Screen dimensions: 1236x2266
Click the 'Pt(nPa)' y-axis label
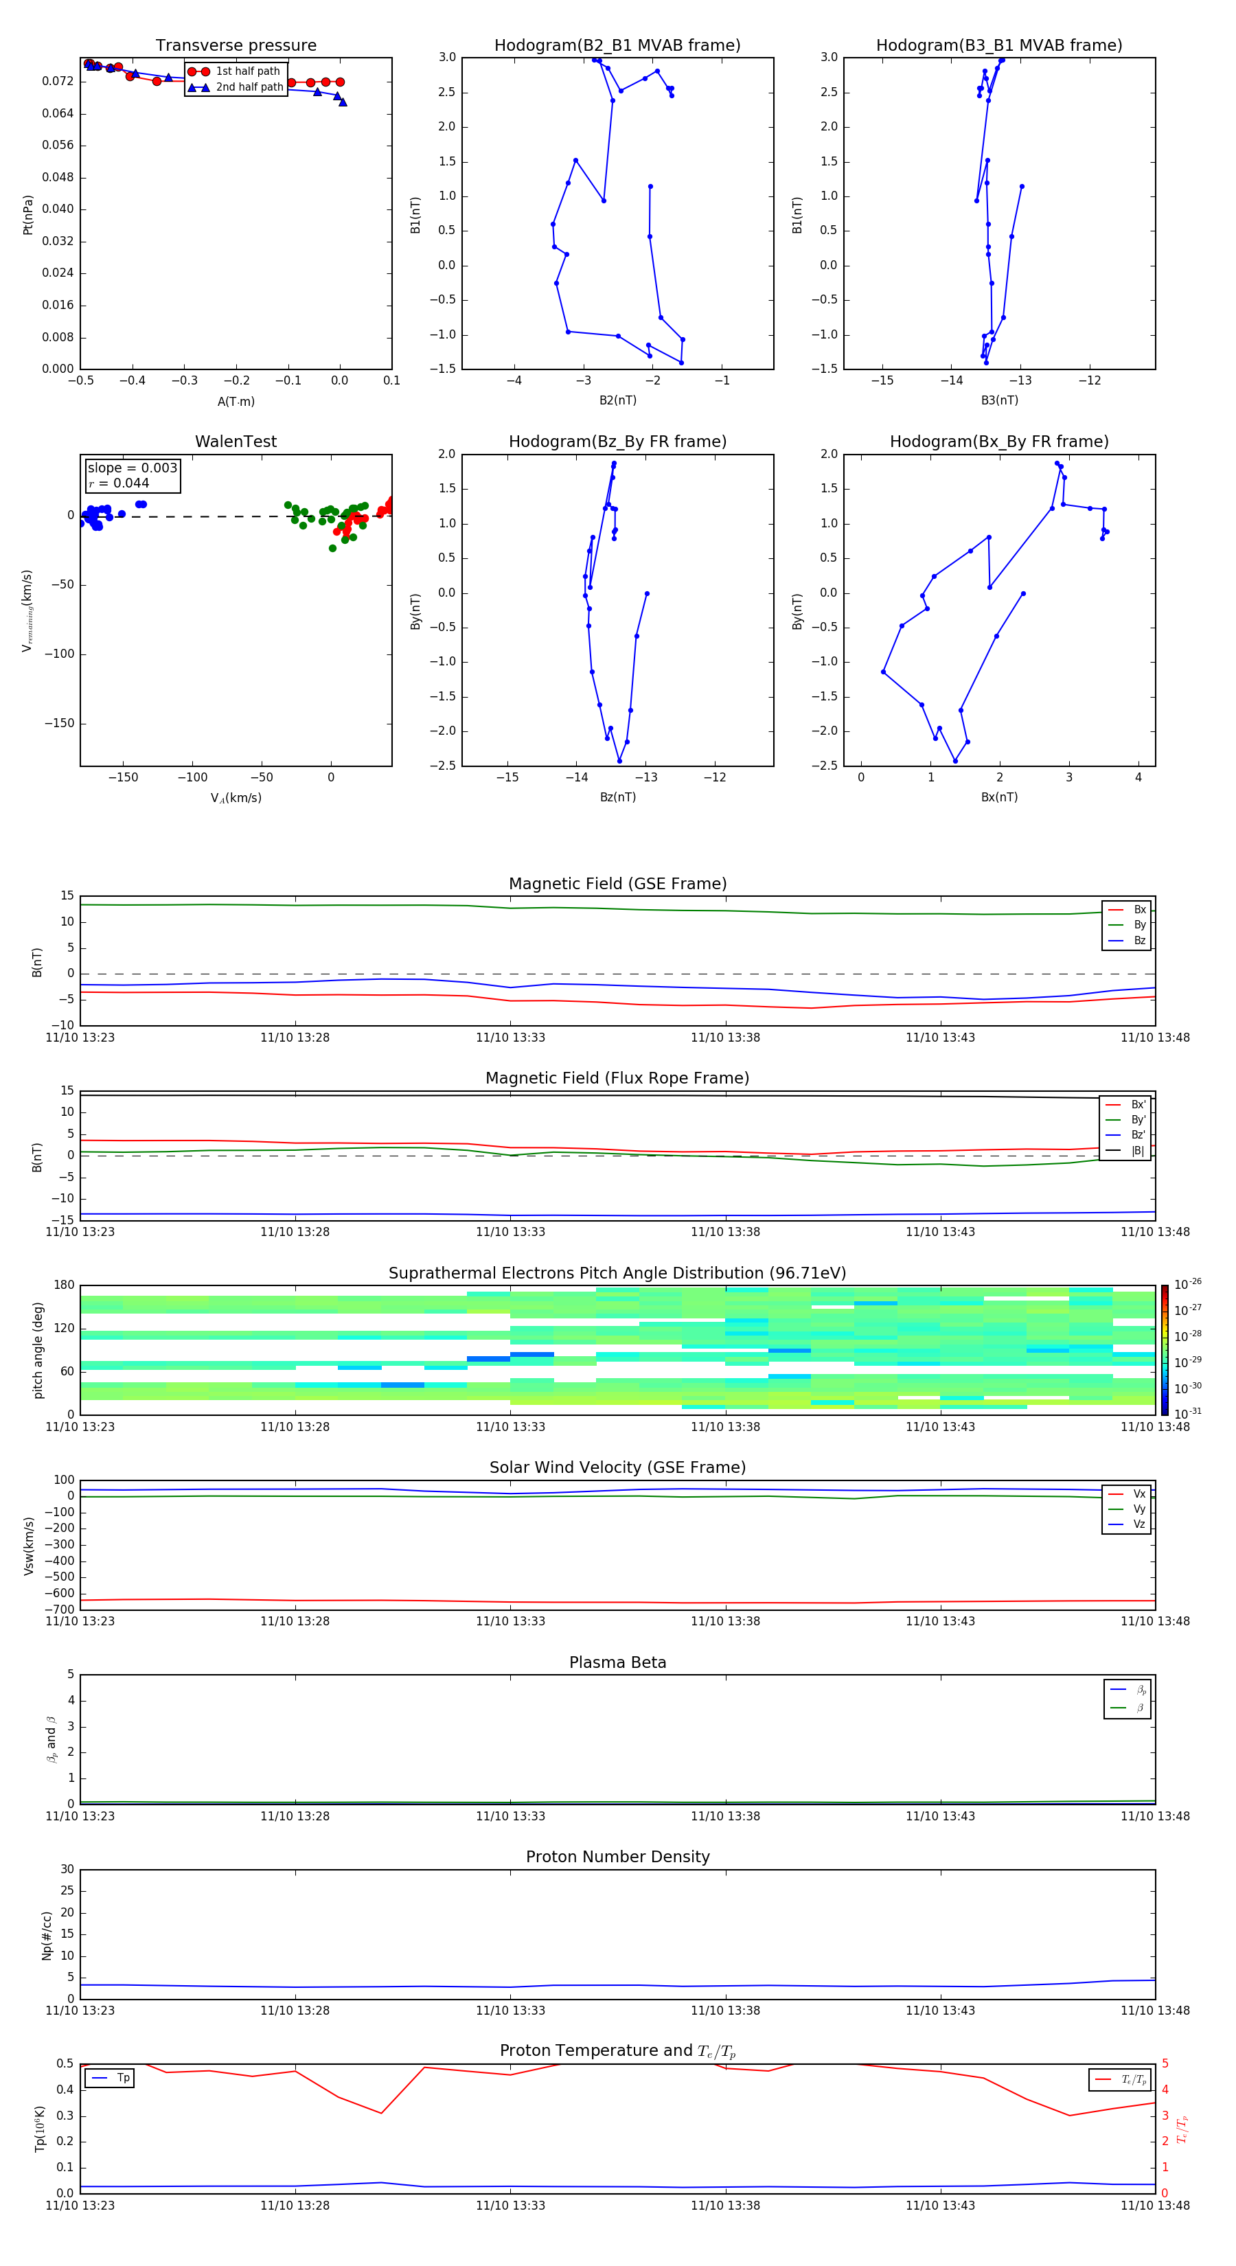(27, 215)
